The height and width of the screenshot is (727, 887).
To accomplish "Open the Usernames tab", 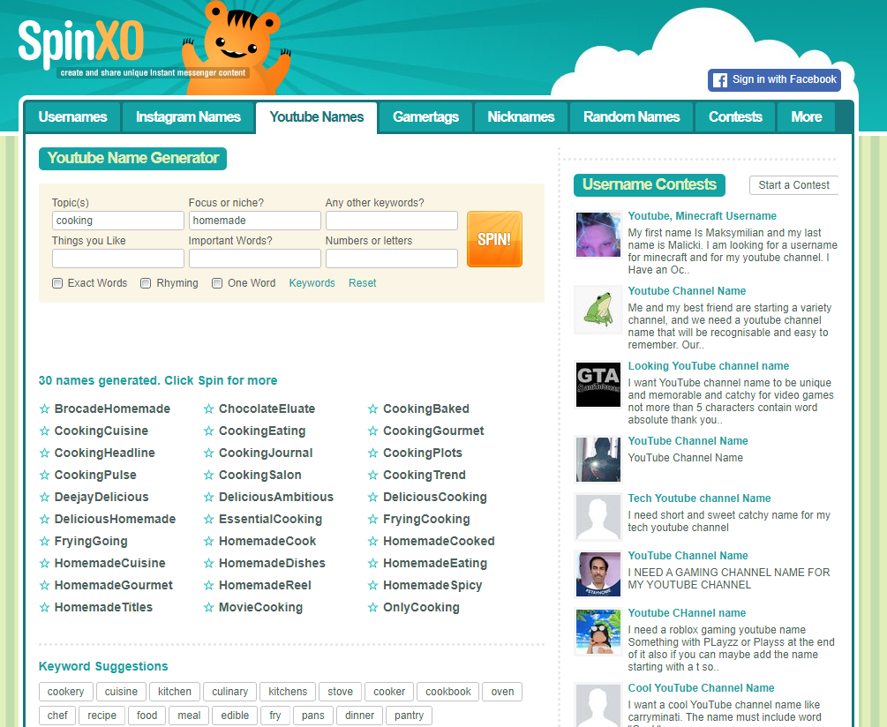I will point(73,117).
